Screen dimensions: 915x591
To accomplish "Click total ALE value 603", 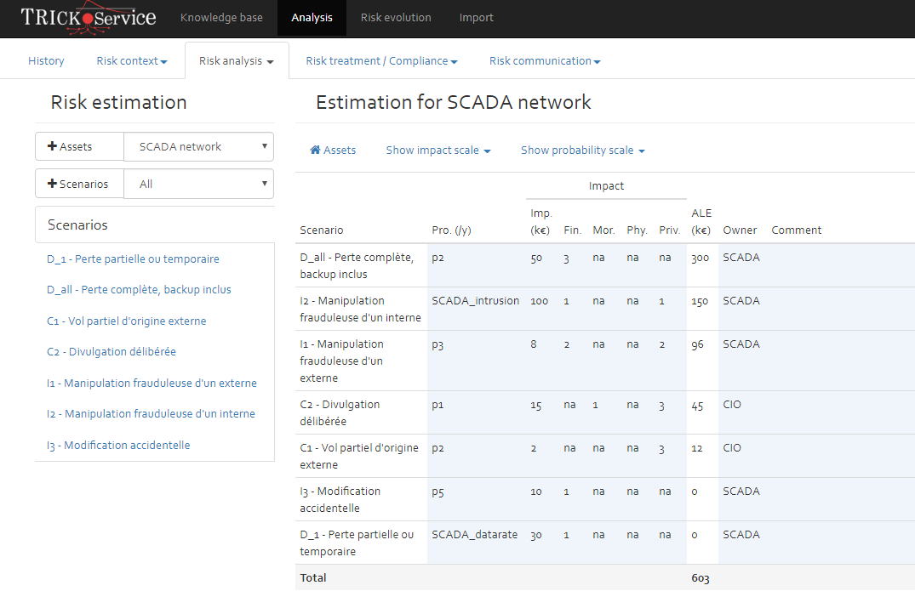I will [701, 577].
